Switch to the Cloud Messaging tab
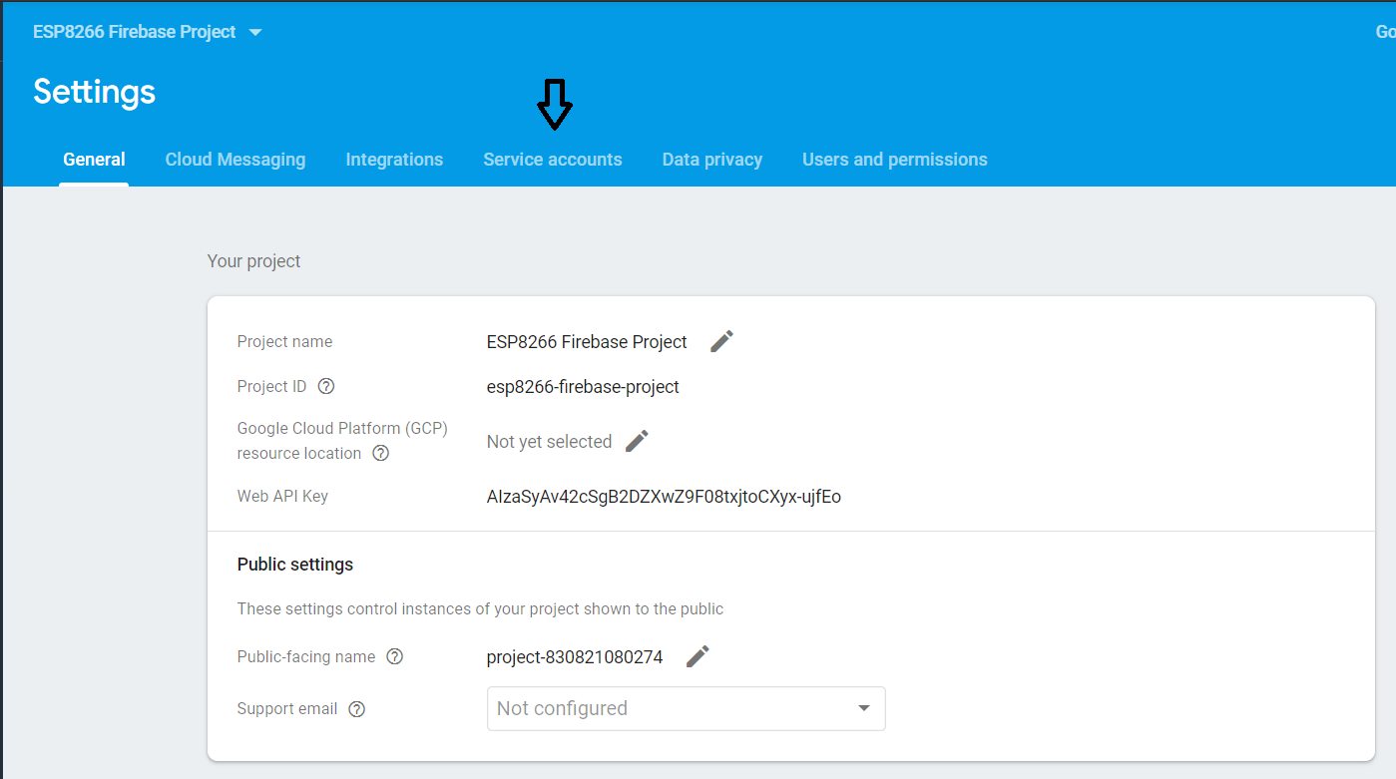 click(x=235, y=159)
